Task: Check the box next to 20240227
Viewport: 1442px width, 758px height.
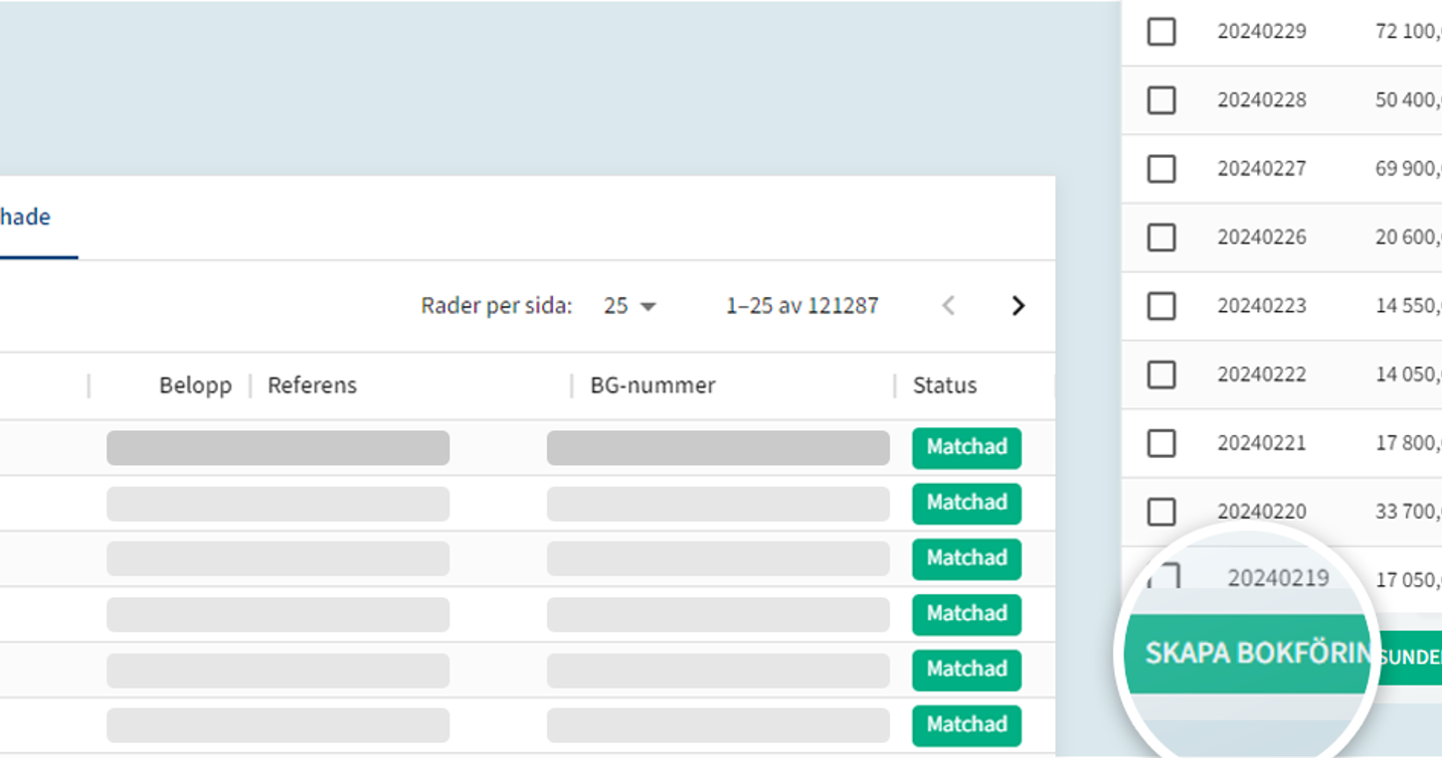Action: (x=1162, y=169)
